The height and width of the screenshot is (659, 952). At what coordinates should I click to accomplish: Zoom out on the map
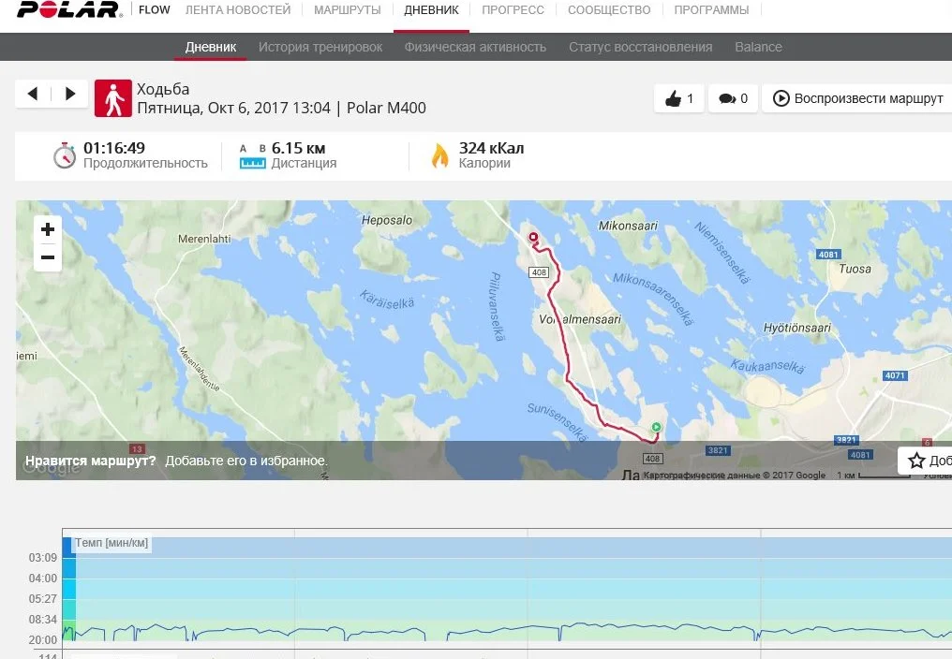coord(48,257)
